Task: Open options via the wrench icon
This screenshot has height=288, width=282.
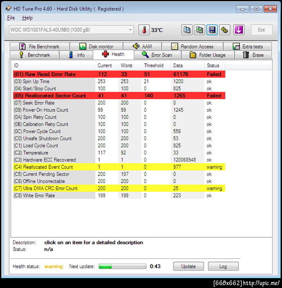Action: click(224, 30)
